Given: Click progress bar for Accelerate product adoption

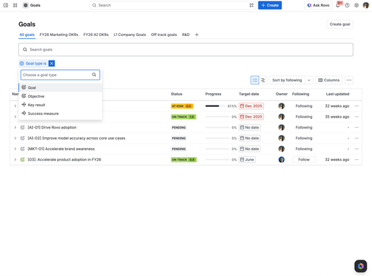Looking at the screenshot, I should 218,160.
